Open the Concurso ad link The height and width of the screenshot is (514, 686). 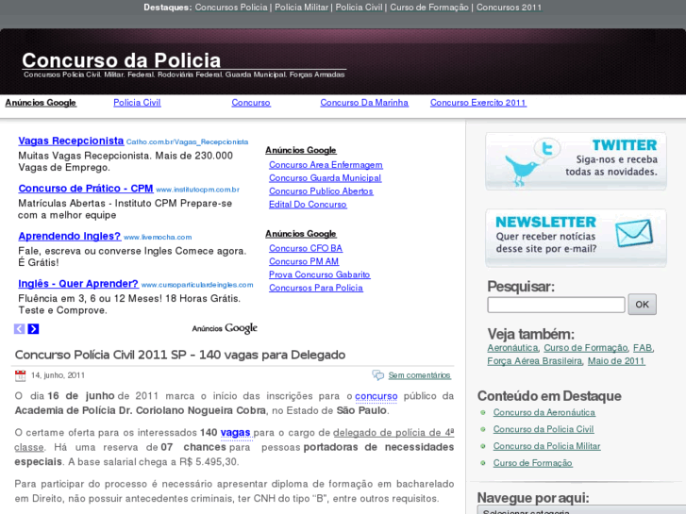point(251,103)
